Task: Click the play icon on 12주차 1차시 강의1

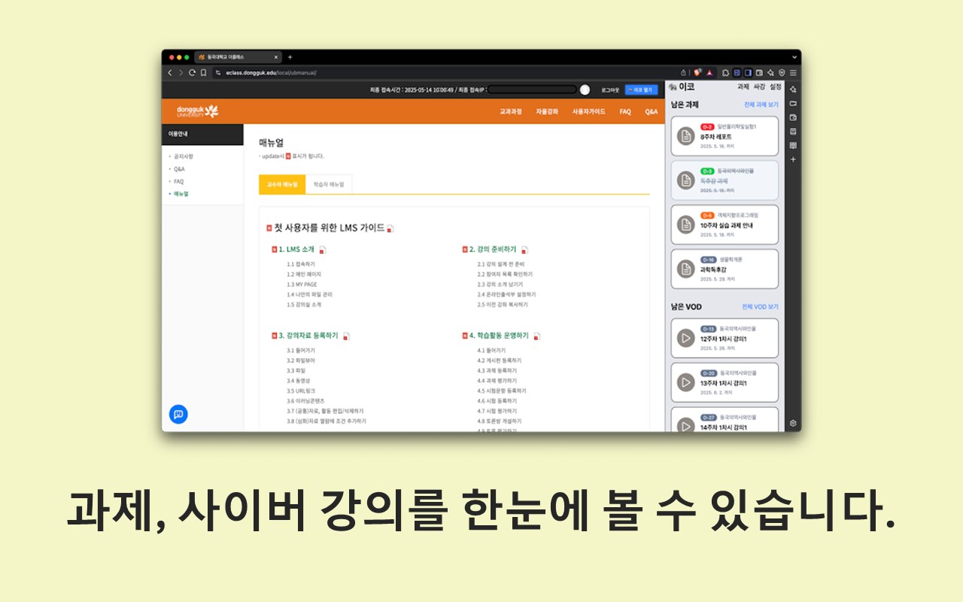Action: (685, 337)
